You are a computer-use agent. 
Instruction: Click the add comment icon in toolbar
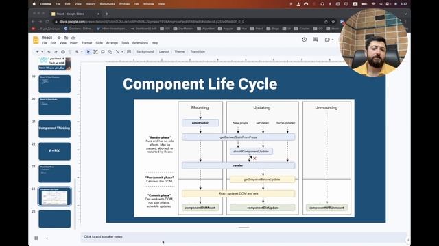129,52
